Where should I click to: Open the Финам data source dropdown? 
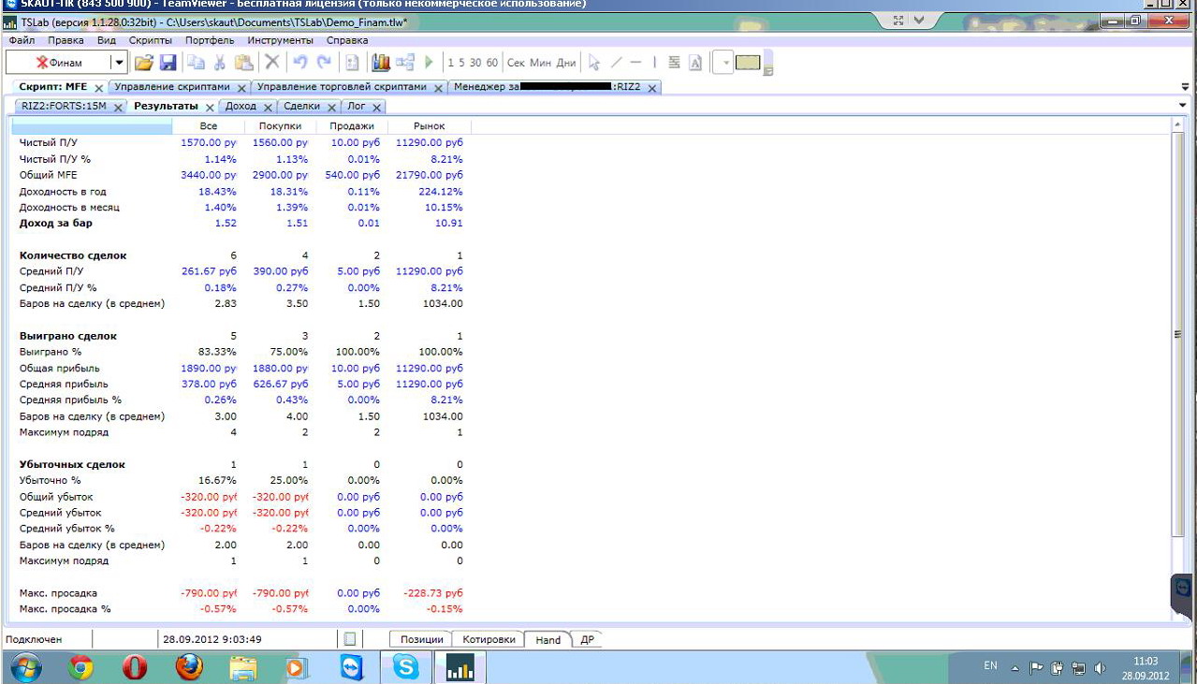(x=119, y=63)
